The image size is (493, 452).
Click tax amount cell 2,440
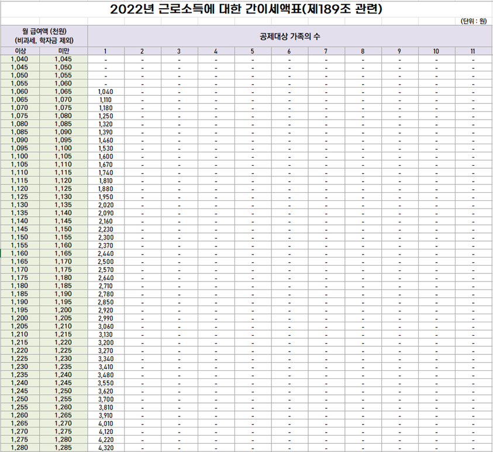(x=106, y=253)
